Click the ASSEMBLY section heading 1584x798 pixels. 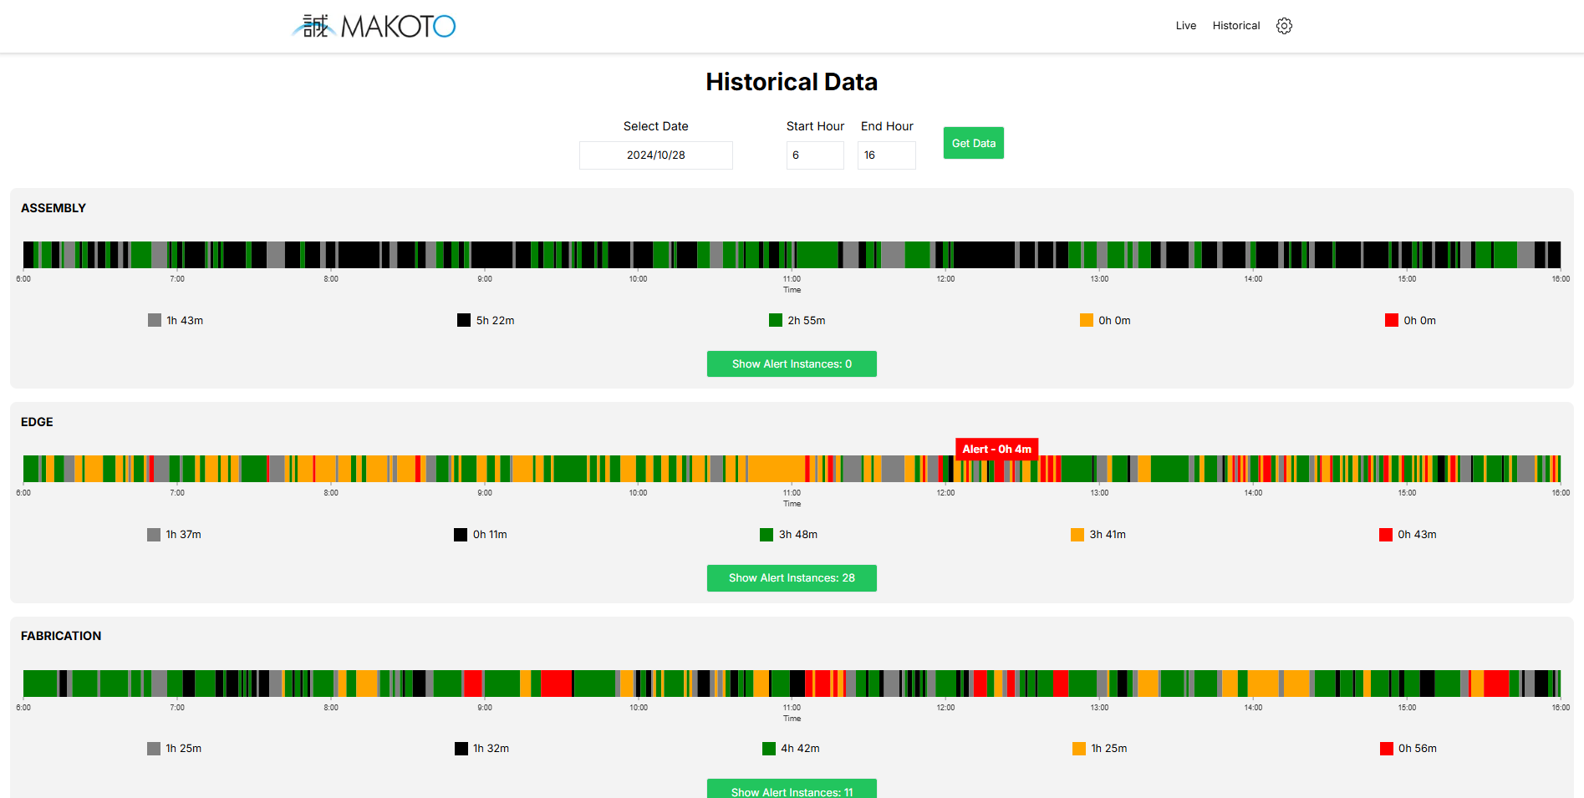(x=53, y=208)
